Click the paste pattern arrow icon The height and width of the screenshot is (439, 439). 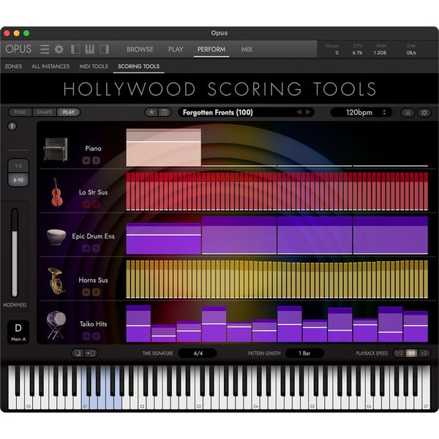coord(91,353)
